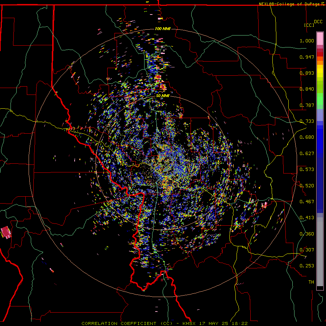This screenshot has width=326, height=326.
Task: Select the 0.627 legend value
Action: point(307,154)
